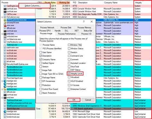Sort by the Integrity column header
The width and height of the screenshot is (152, 119).
(x=139, y=3)
